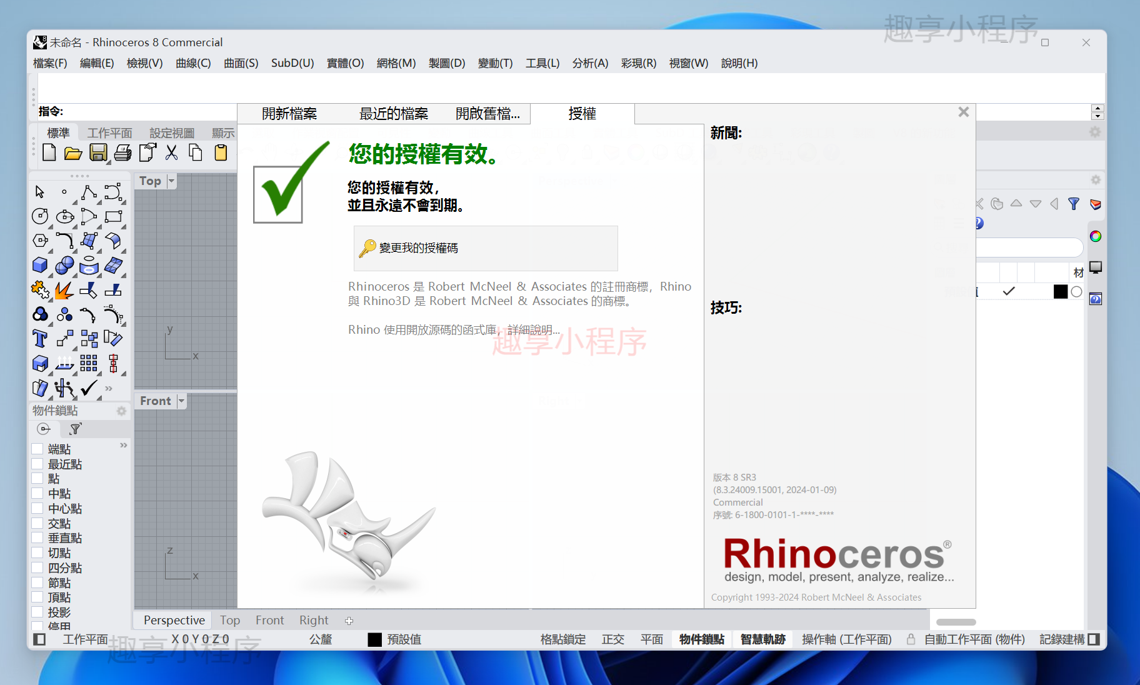Switch to the Perspective viewport tab
Viewport: 1140px width, 685px height.
coord(174,620)
